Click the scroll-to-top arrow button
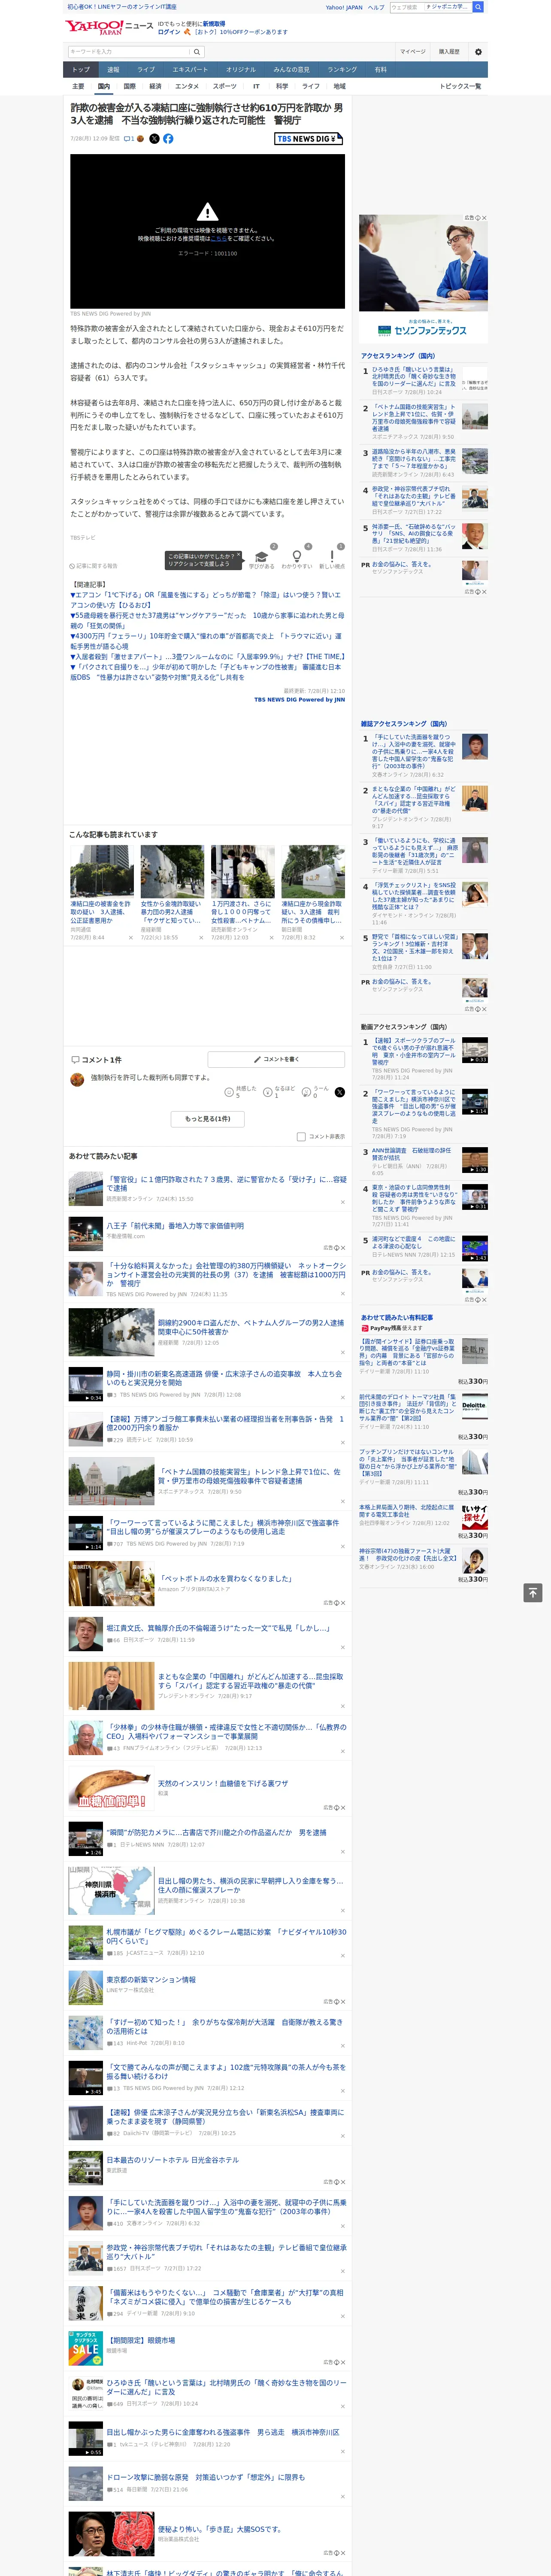 (x=533, y=1593)
